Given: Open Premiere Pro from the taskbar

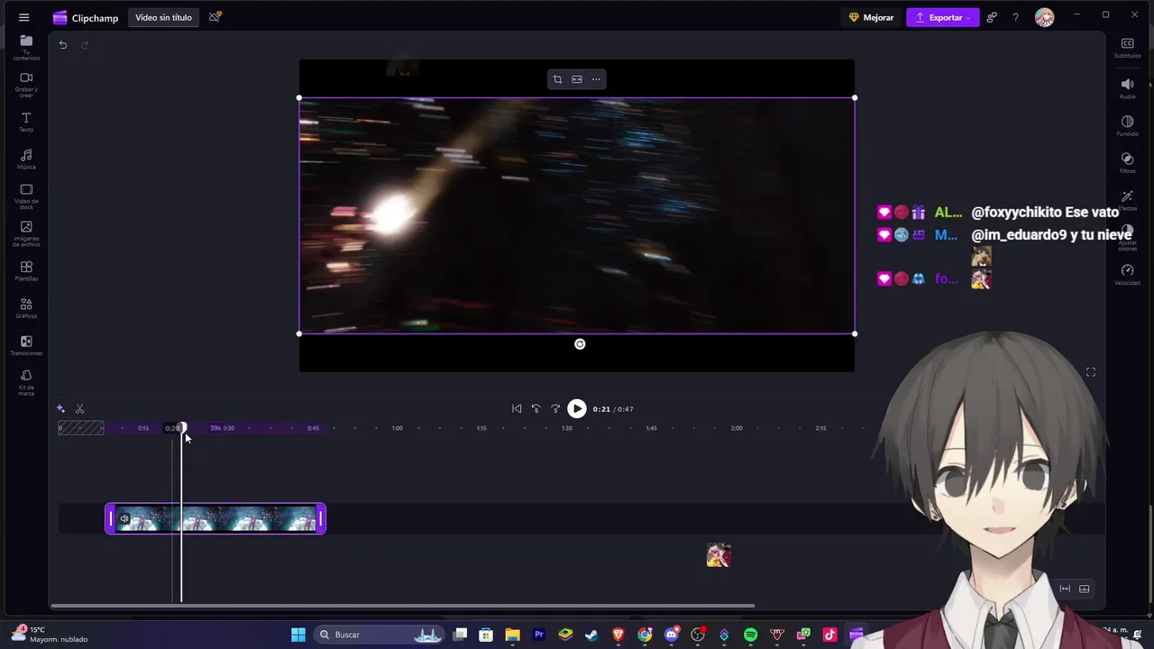Looking at the screenshot, I should [x=539, y=635].
